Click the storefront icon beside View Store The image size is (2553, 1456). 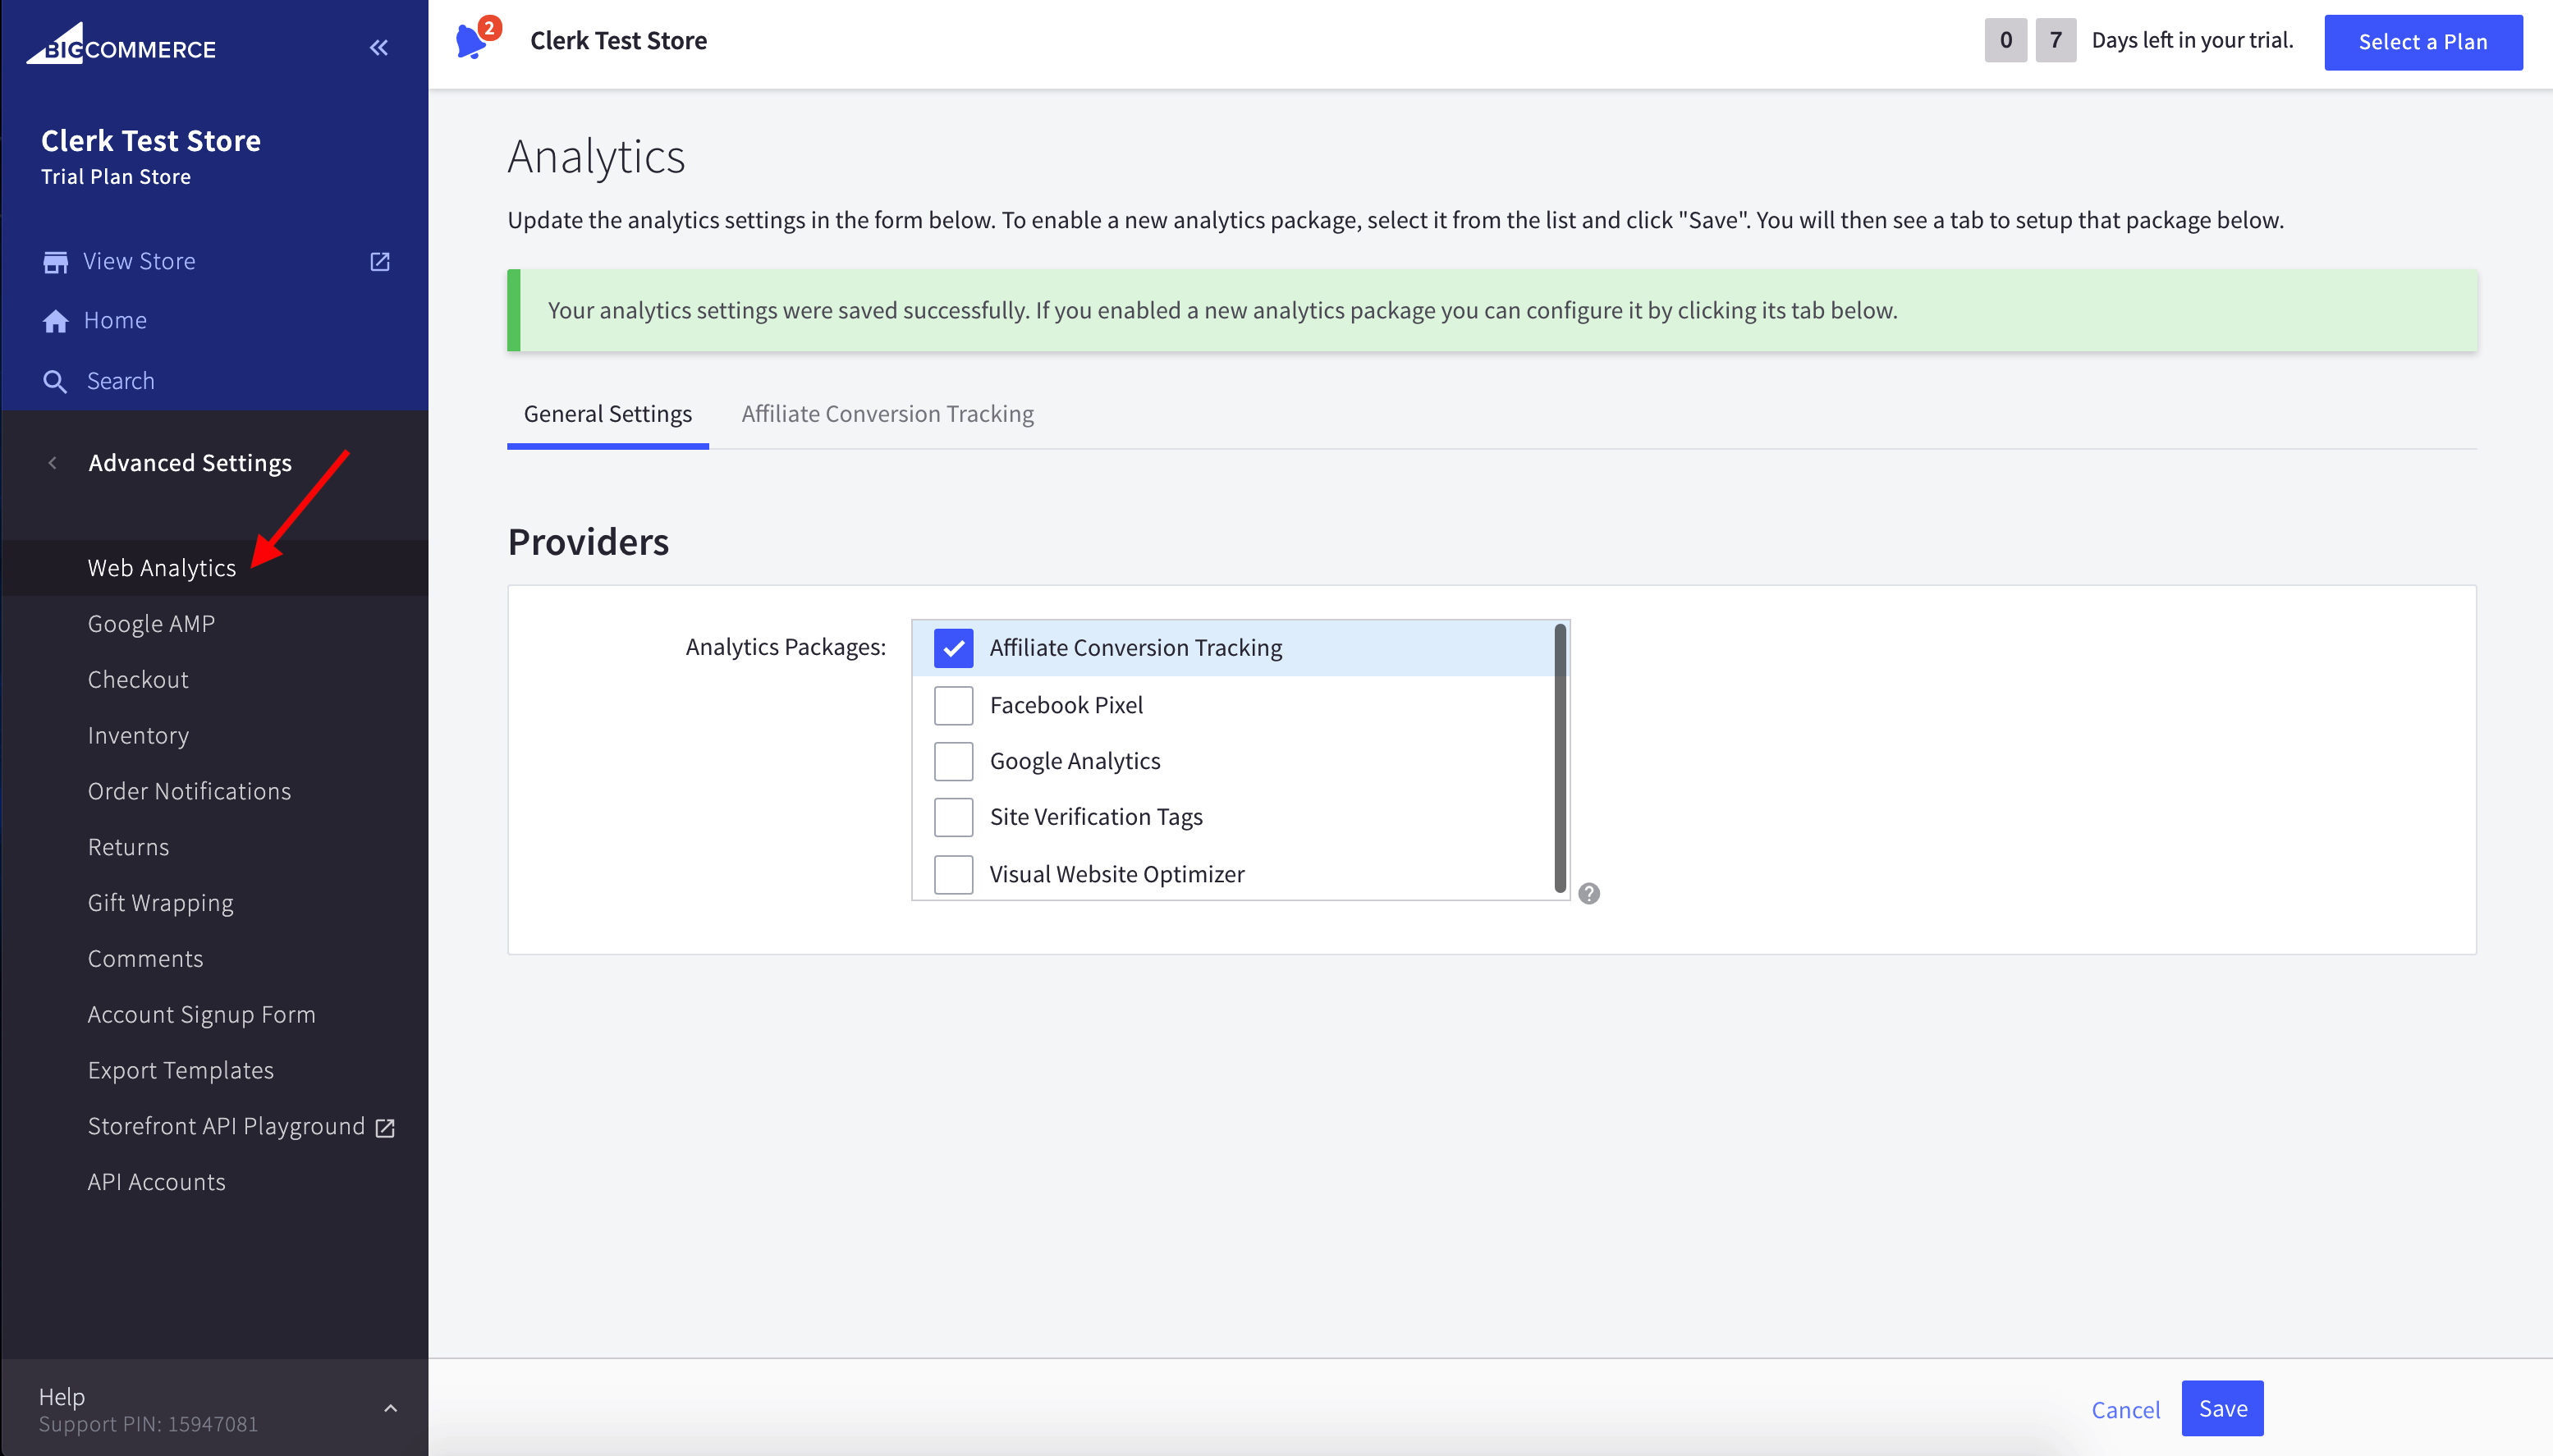tap(56, 261)
